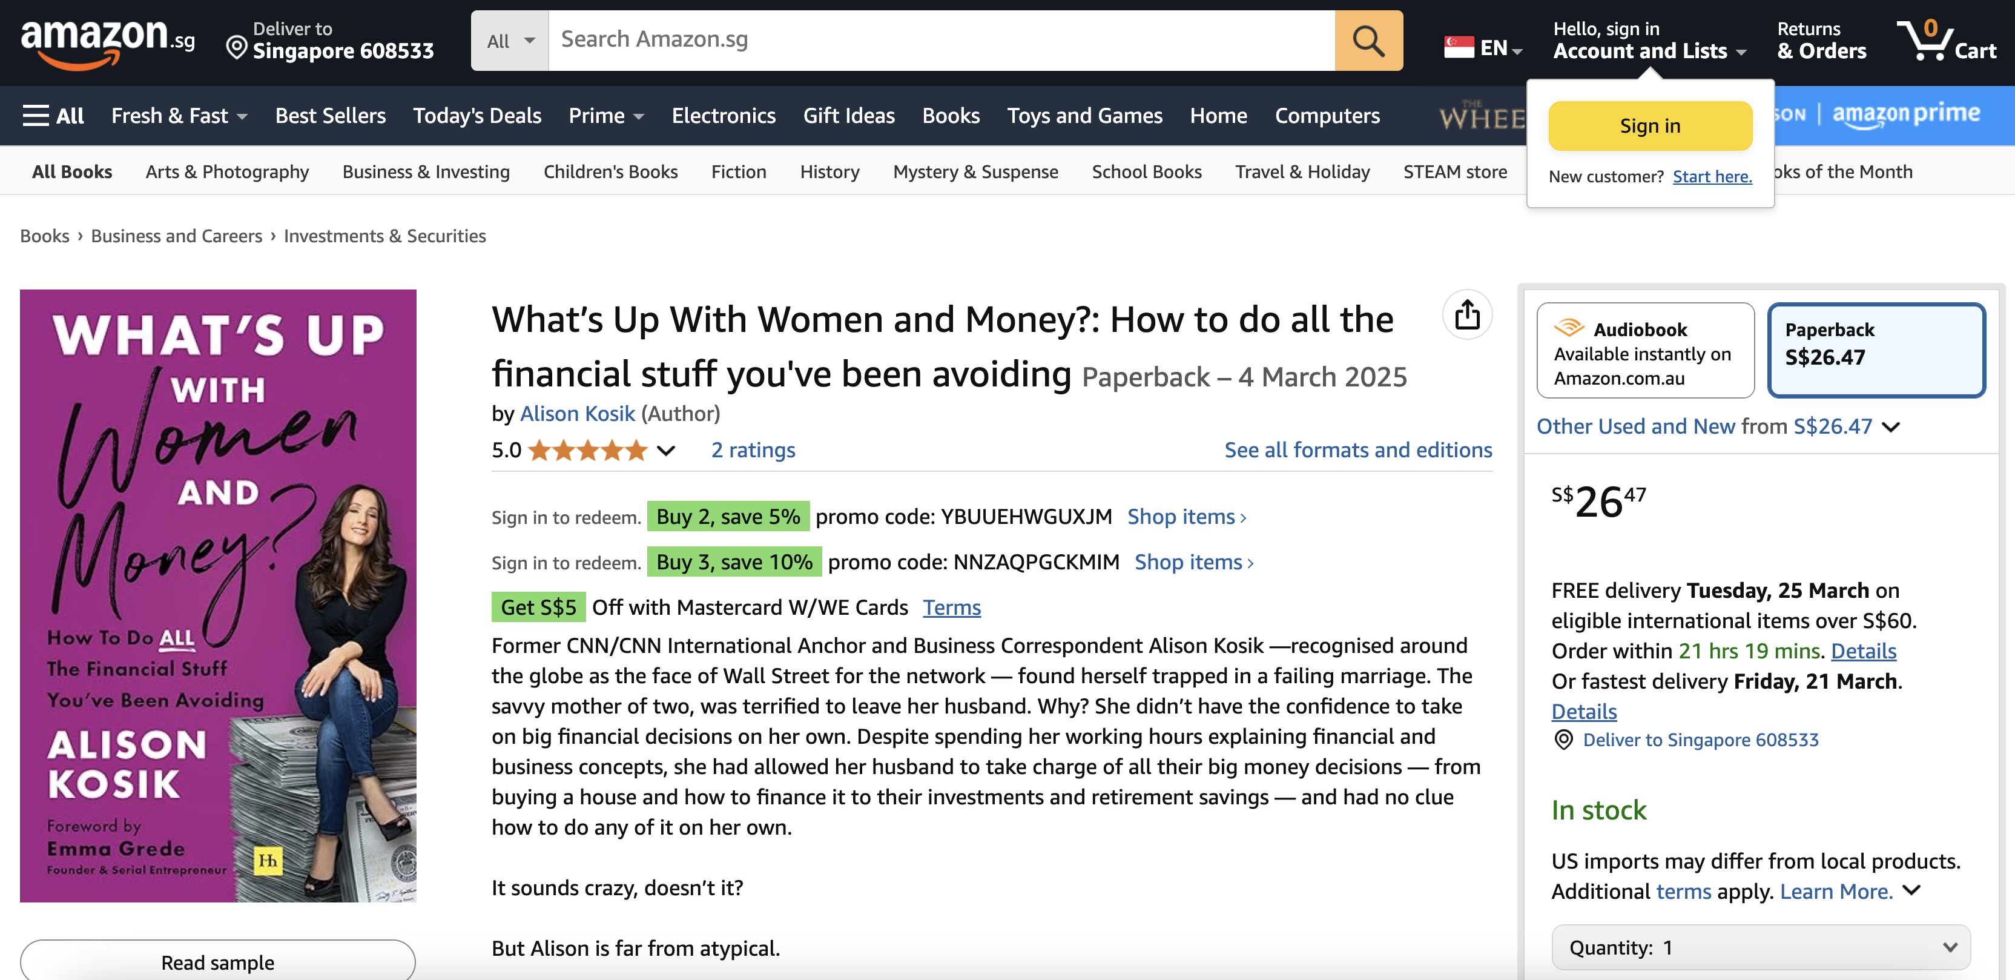Open the 2 ratings link
Viewport: 2015px width, 980px height.
(x=753, y=450)
